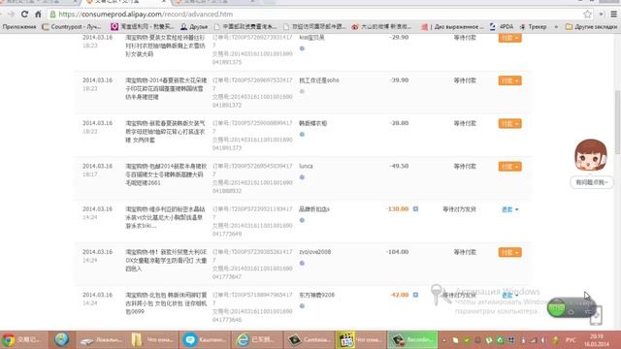Image resolution: width=621 pixels, height=349 pixels.
Task: Open Camtasia in the taskbar
Action: [309, 340]
